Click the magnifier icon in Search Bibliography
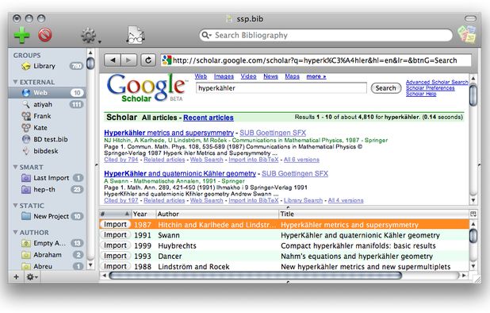The image size is (490, 313). pyautogui.click(x=206, y=35)
